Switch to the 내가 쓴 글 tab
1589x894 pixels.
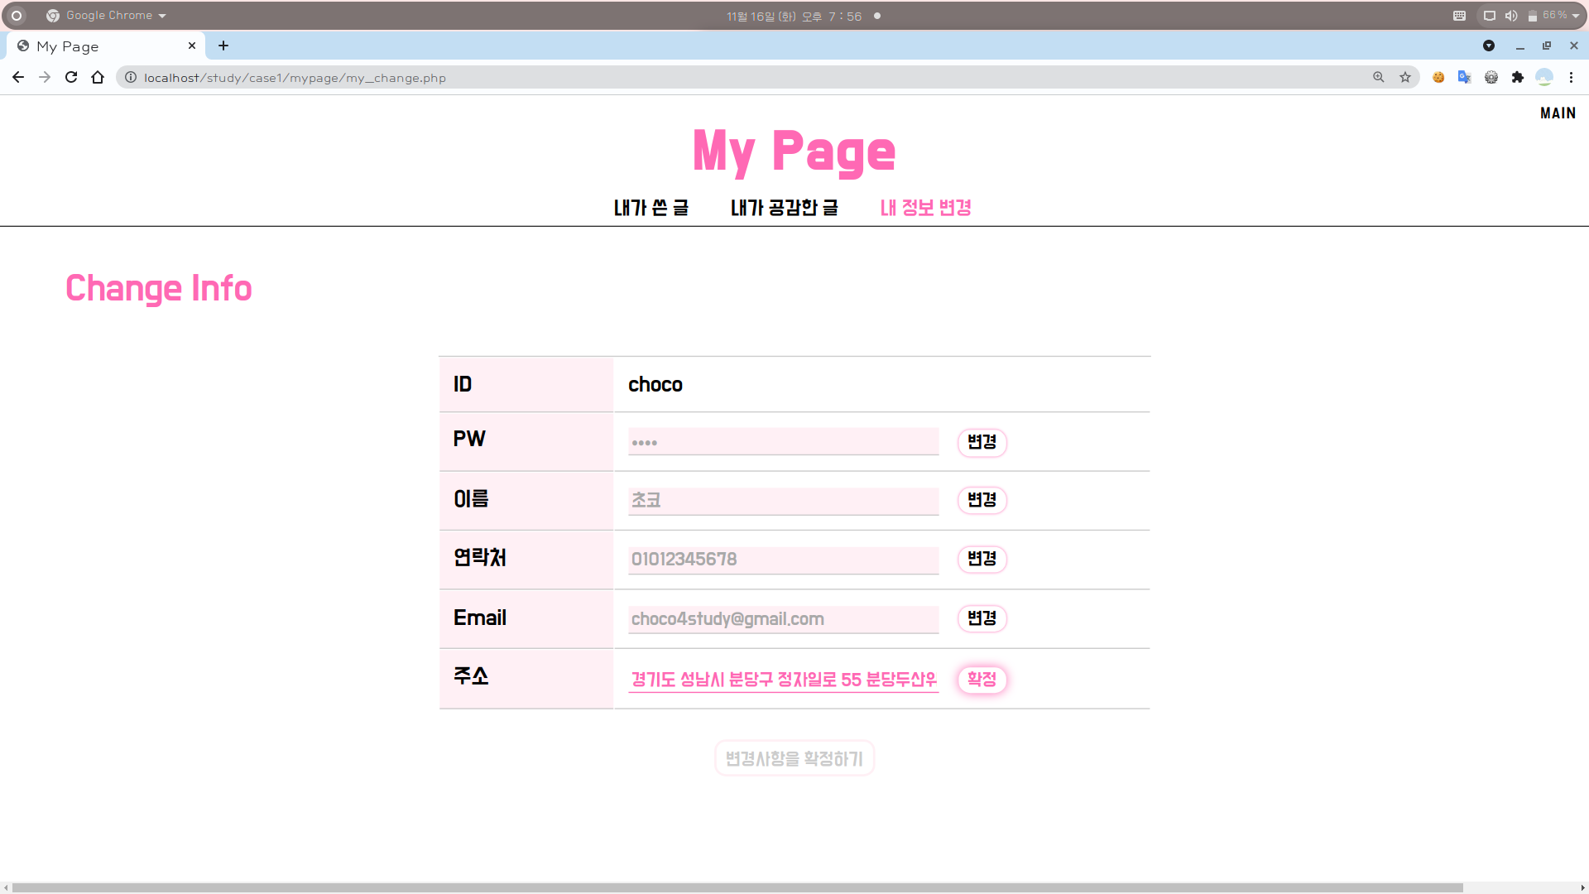tap(651, 208)
